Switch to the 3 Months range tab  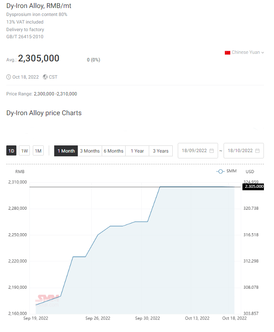pos(90,151)
